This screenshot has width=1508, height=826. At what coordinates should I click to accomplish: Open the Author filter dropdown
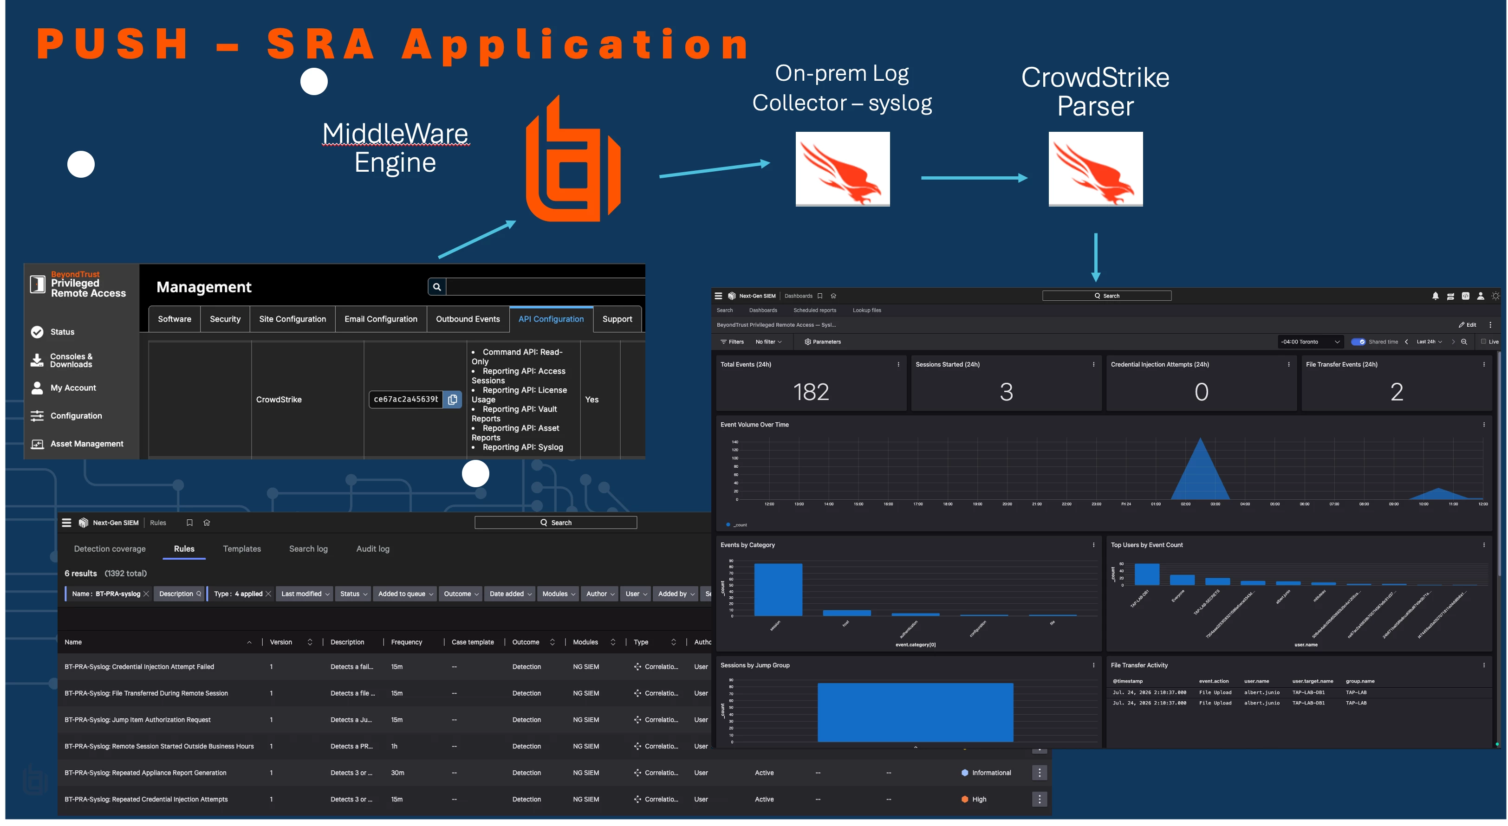(x=600, y=594)
